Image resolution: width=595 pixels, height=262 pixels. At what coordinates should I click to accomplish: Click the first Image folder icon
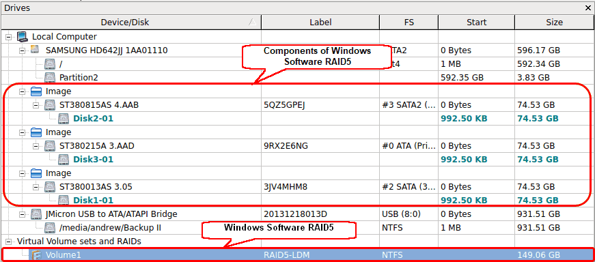point(36,91)
